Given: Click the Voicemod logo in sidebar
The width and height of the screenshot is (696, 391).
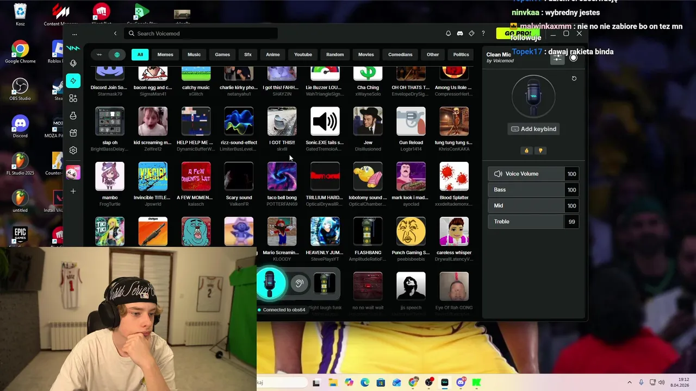Looking at the screenshot, I should point(73,48).
